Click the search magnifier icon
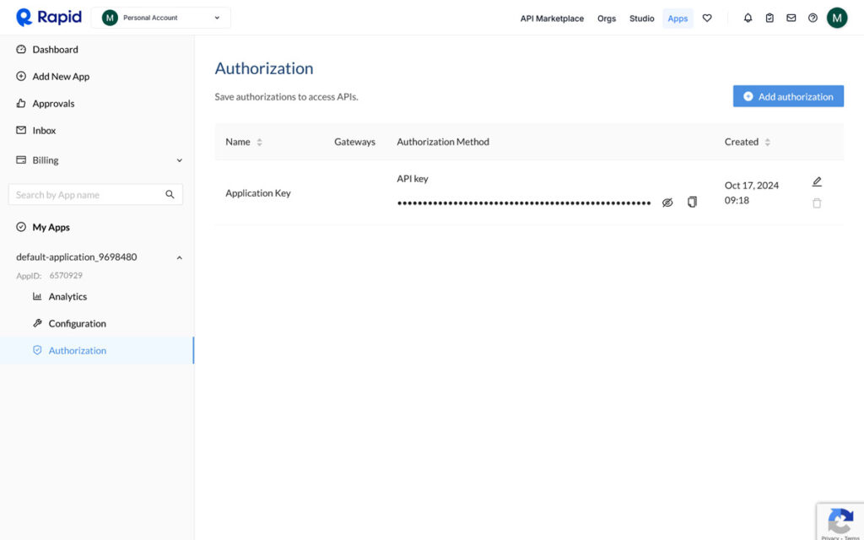 170,195
